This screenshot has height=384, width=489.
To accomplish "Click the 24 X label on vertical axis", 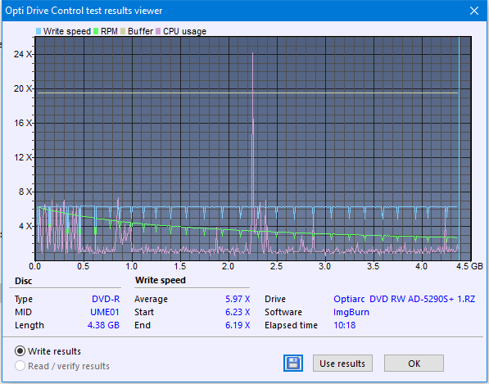I will pos(23,54).
